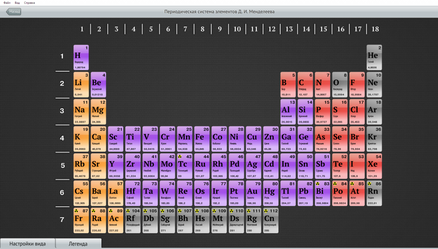Screen dimensions: 438x249
Task: Open the Carbon (C) element tile
Action: click(305, 85)
